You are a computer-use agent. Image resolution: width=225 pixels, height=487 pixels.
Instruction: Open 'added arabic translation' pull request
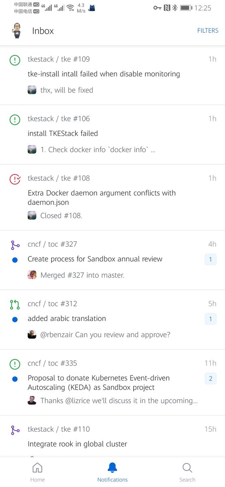coord(112,319)
